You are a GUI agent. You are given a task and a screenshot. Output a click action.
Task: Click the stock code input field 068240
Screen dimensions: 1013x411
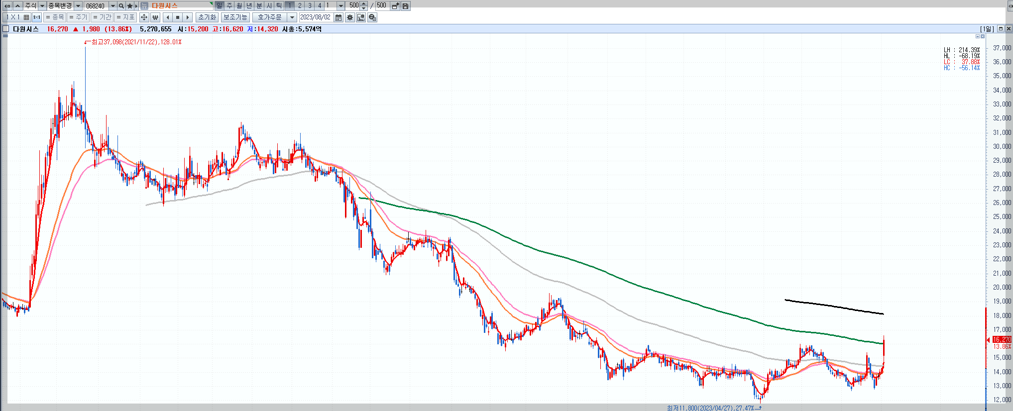tap(97, 5)
